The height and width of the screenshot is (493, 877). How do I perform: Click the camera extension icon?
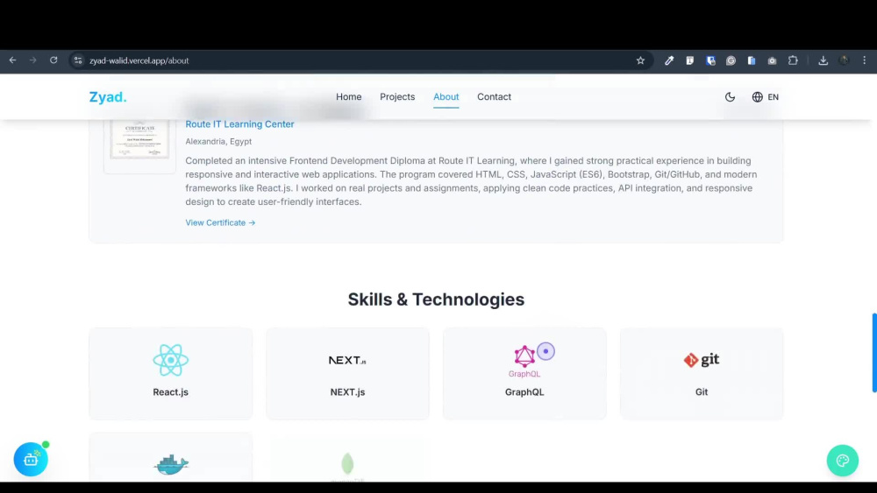772,60
